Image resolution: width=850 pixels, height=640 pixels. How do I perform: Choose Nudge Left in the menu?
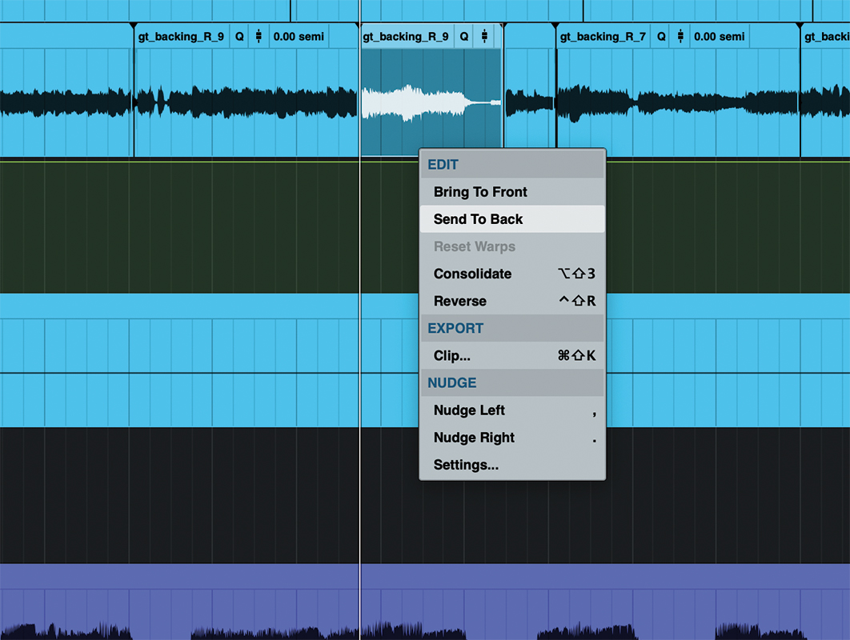pyautogui.click(x=512, y=410)
